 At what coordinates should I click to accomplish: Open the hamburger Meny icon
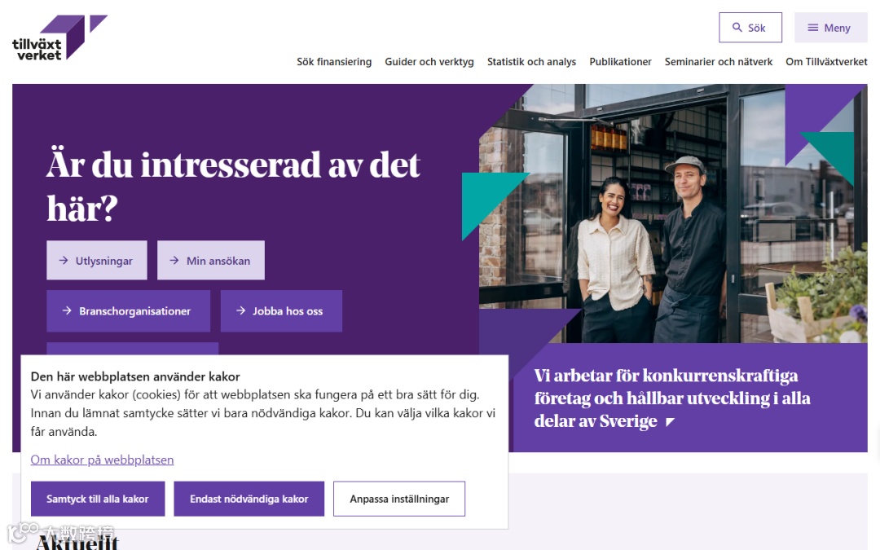tap(812, 28)
